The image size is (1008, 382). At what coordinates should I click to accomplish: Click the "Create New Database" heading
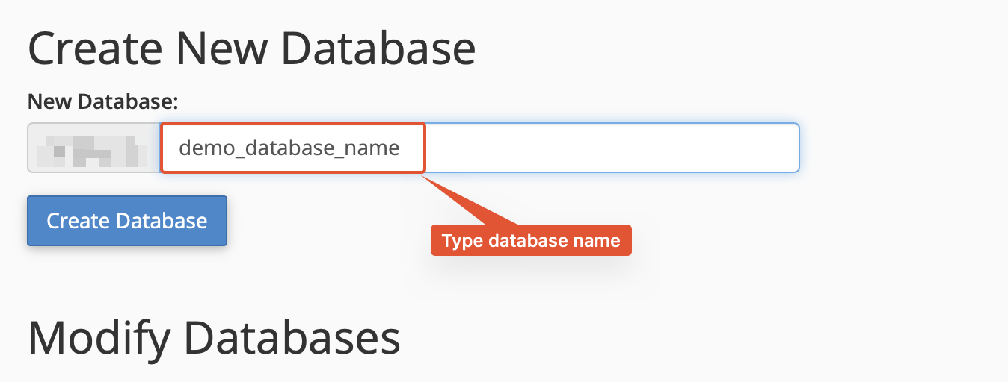251,49
